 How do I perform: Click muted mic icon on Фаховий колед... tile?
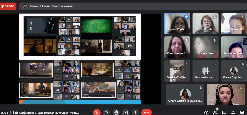pyautogui.click(x=214, y=64)
